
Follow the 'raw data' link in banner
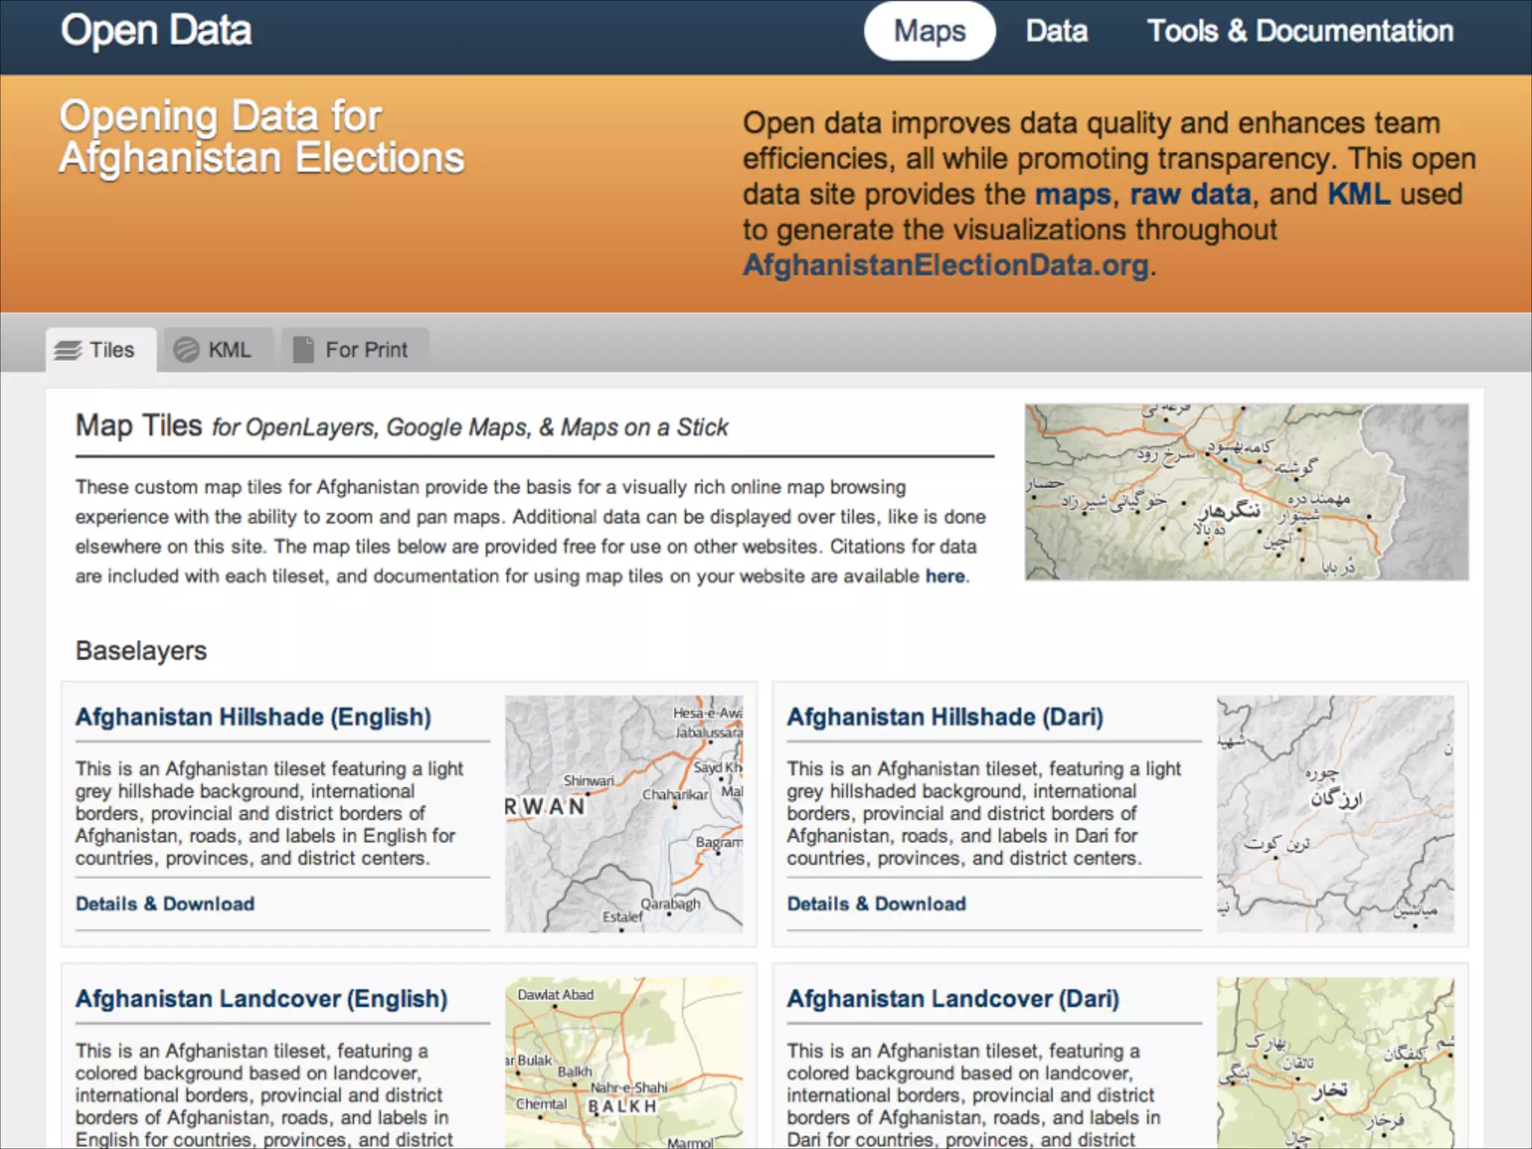(x=1189, y=194)
